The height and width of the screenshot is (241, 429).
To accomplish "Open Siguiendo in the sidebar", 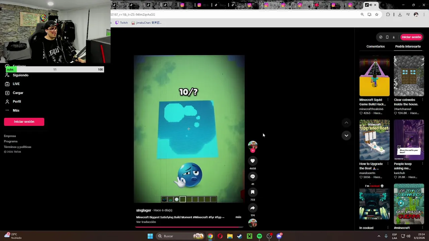I will click(x=20, y=75).
